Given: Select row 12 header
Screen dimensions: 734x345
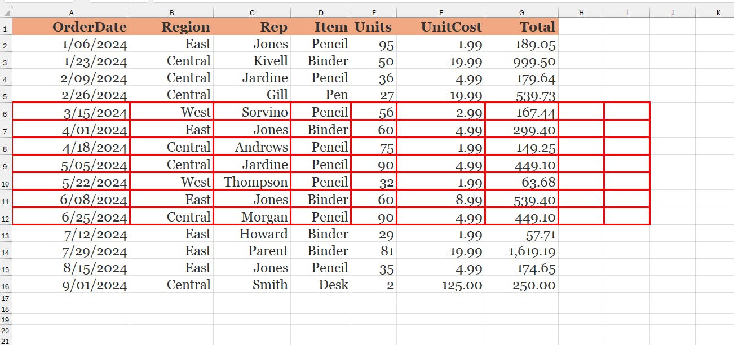Looking at the screenshot, I should 6,218.
